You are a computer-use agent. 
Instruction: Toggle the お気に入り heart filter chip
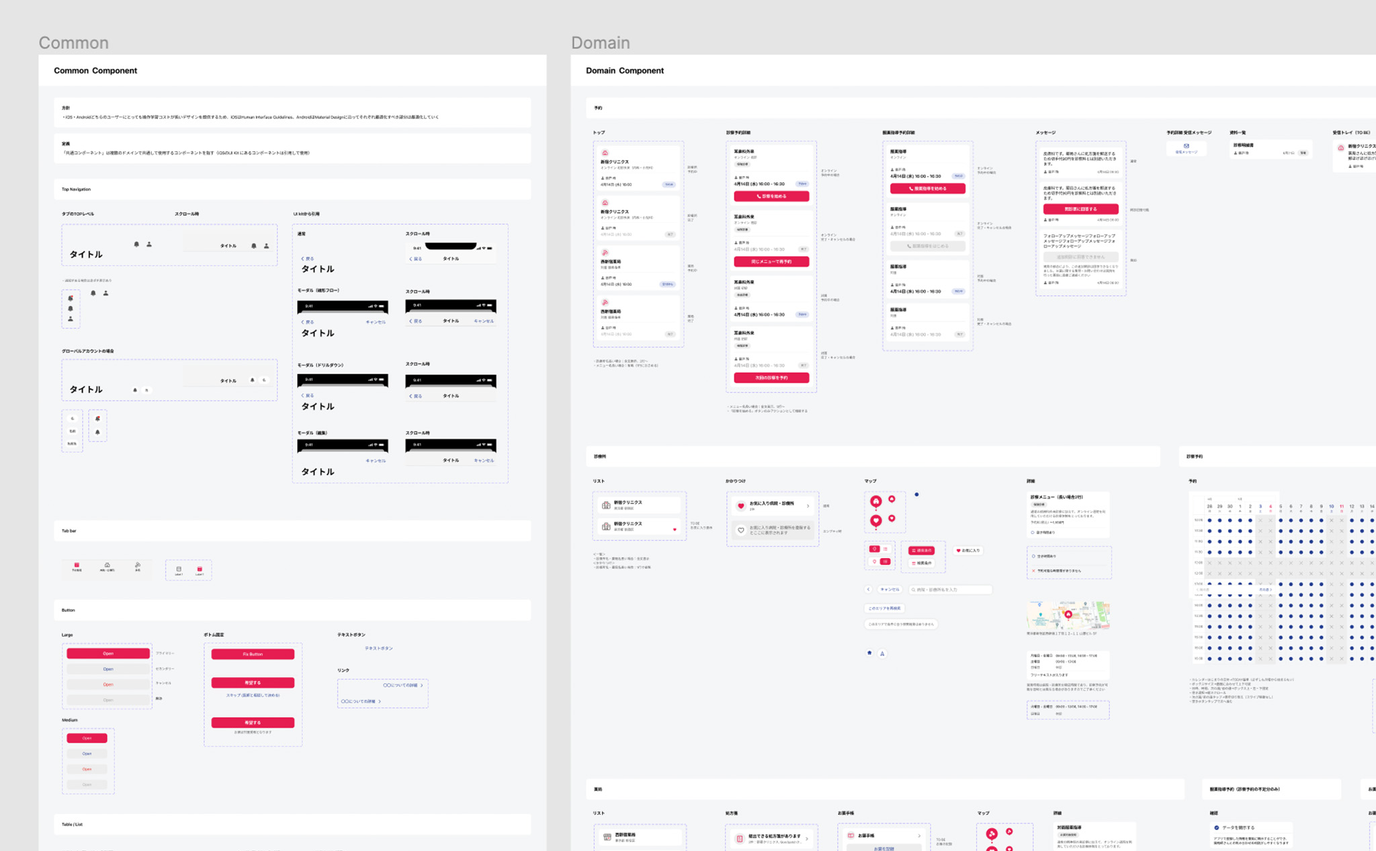(x=968, y=551)
